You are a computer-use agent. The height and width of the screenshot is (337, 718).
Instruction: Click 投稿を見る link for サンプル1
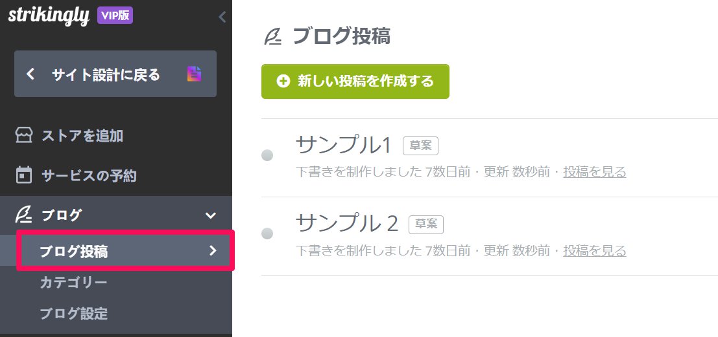[x=594, y=172]
